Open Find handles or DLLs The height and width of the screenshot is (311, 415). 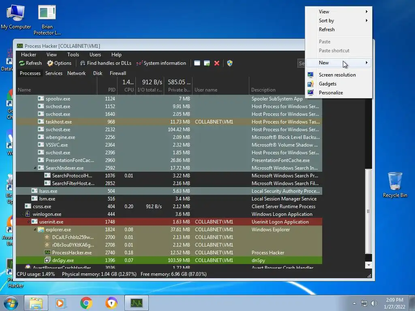click(106, 63)
